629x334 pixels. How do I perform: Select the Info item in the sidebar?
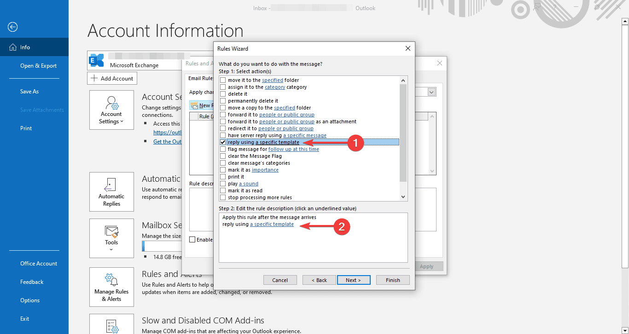tap(25, 46)
